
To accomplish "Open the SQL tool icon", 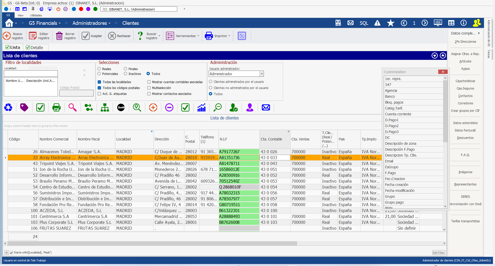I will [364, 23].
